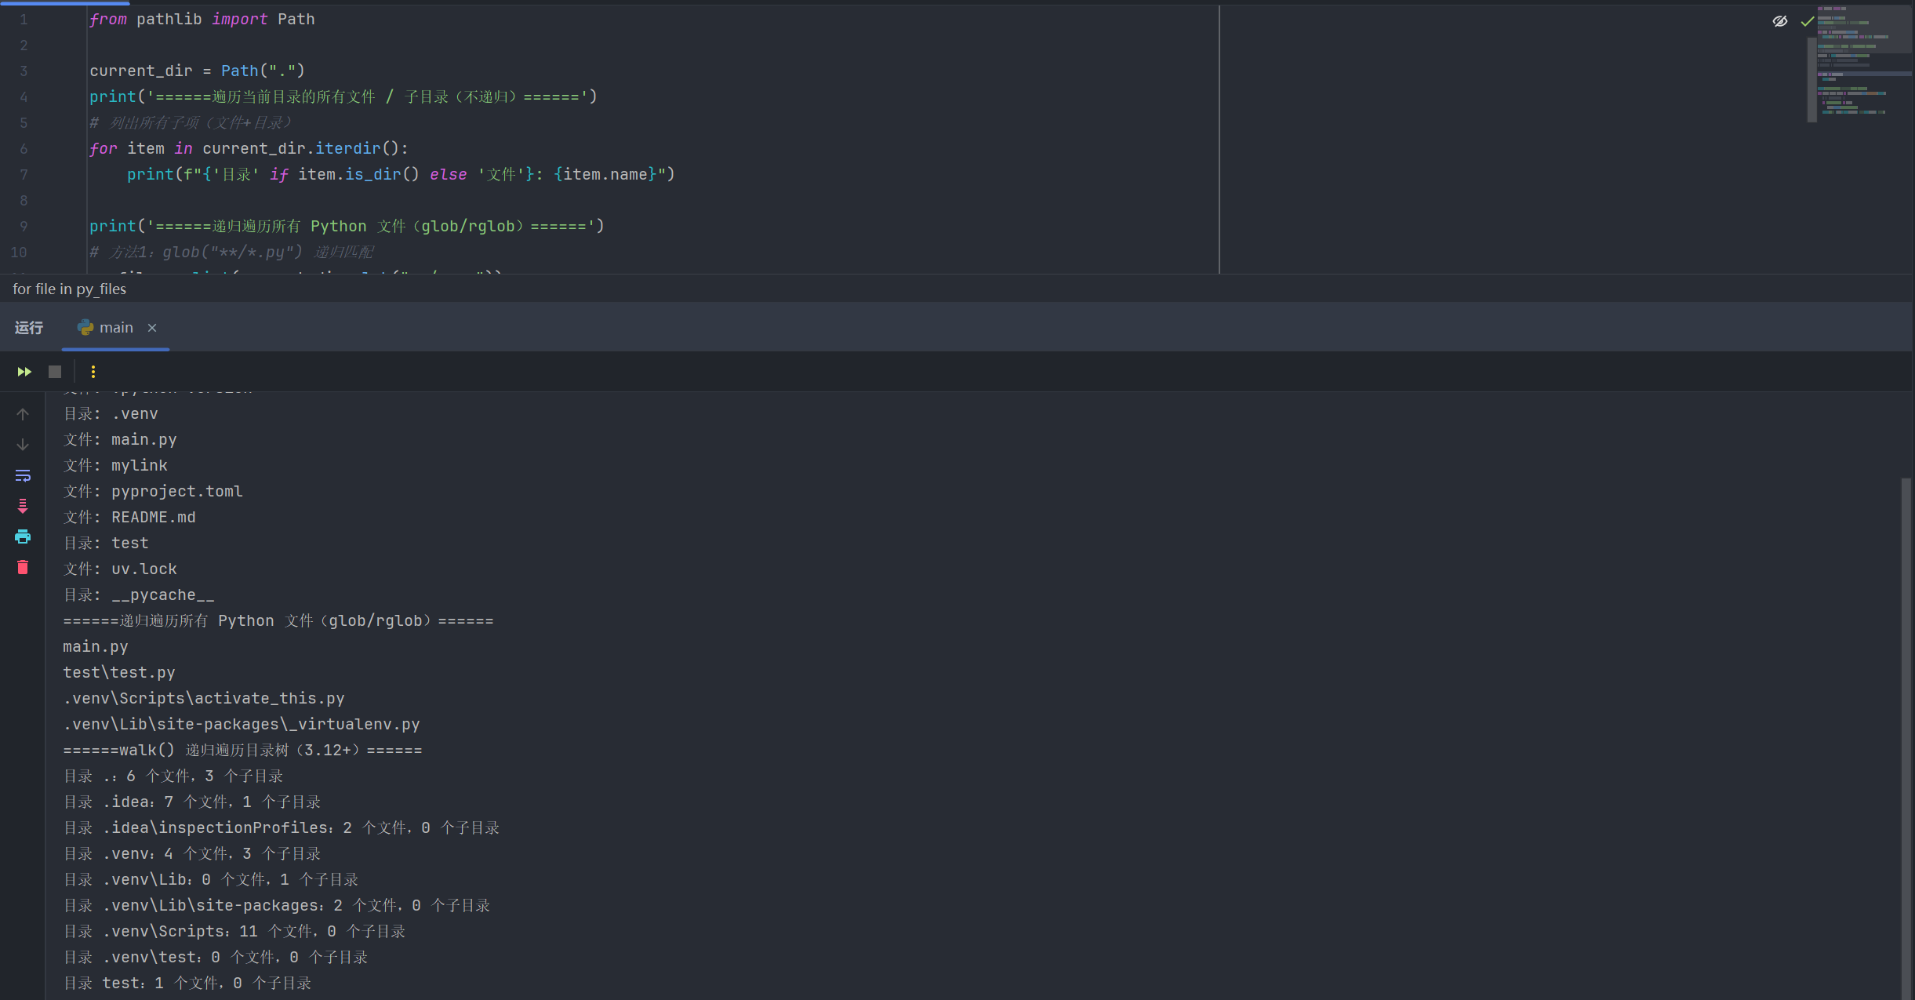
Task: Click iterdir in the for loop
Action: 347,149
